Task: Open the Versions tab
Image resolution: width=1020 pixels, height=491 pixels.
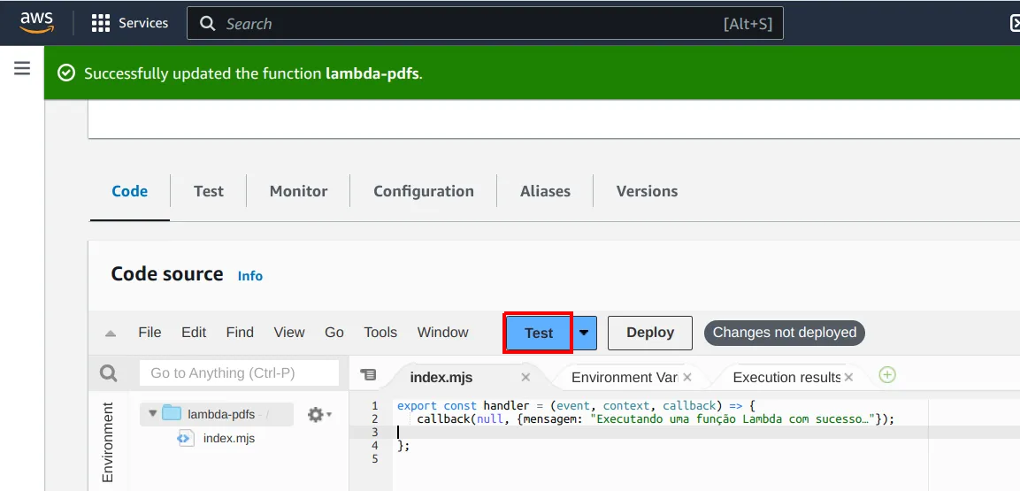Action: (647, 191)
